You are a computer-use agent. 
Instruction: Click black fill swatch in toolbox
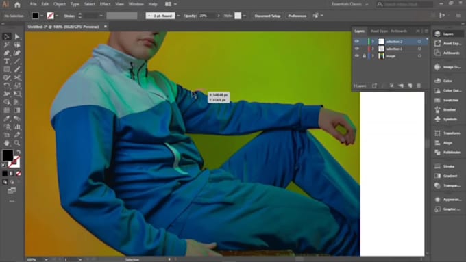tap(8, 155)
